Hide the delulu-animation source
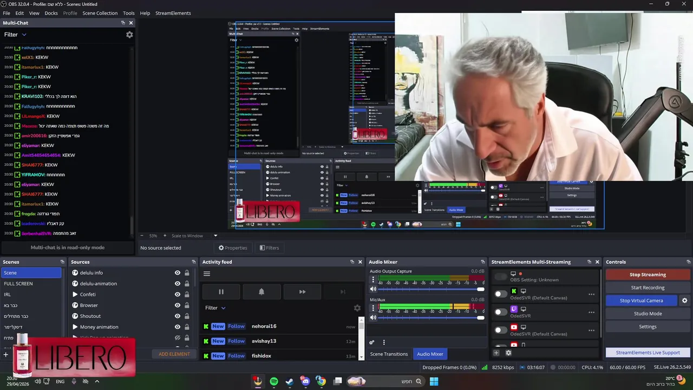693x390 pixels. (177, 284)
